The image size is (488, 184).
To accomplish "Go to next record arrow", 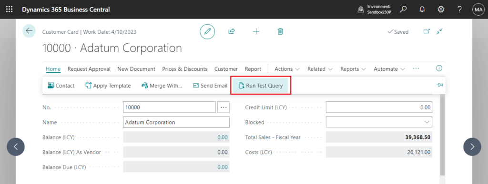I will click(x=472, y=146).
